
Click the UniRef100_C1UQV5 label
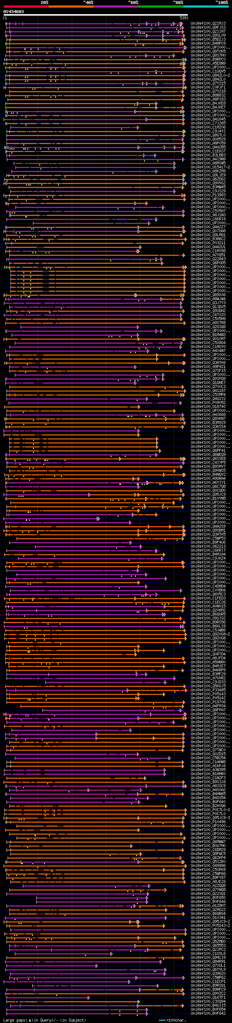click(208, 71)
